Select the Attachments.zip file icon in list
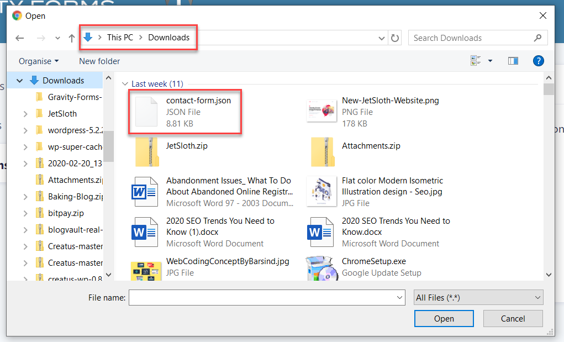The width and height of the screenshot is (564, 342). point(323,152)
